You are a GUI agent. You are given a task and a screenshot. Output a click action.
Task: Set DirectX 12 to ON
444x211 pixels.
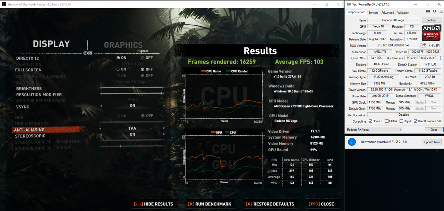coord(121,58)
